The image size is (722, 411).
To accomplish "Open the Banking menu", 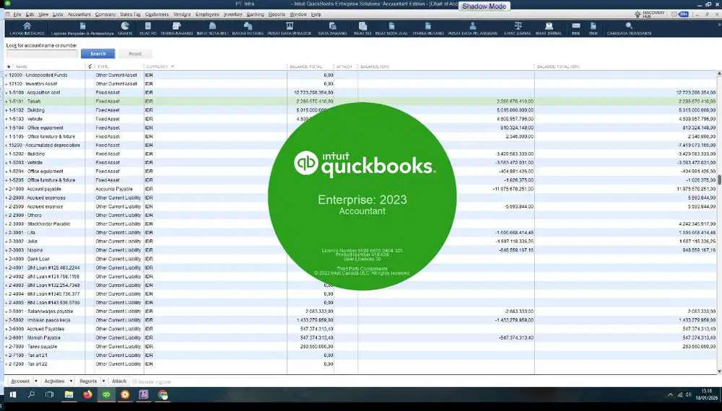I will pyautogui.click(x=255, y=14).
